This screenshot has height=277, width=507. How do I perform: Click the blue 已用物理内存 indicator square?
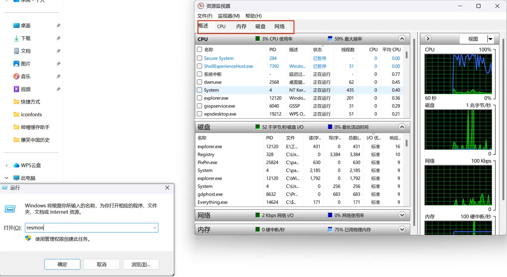(330, 230)
